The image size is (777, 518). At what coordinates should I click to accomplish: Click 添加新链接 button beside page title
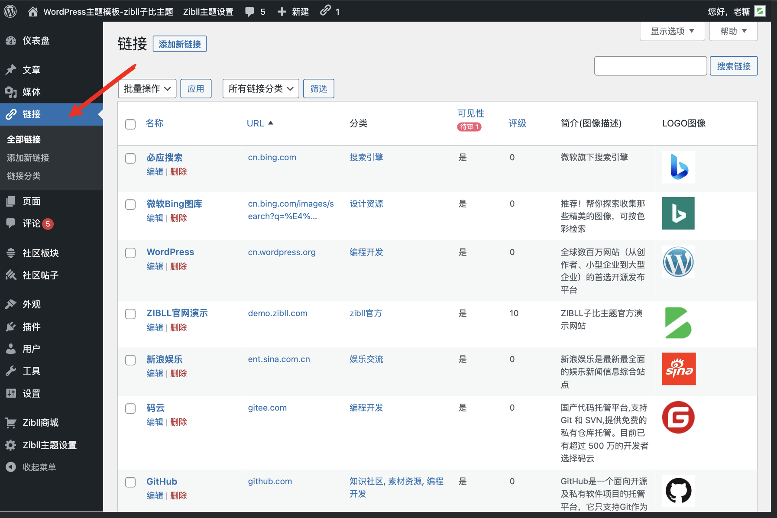pyautogui.click(x=180, y=44)
